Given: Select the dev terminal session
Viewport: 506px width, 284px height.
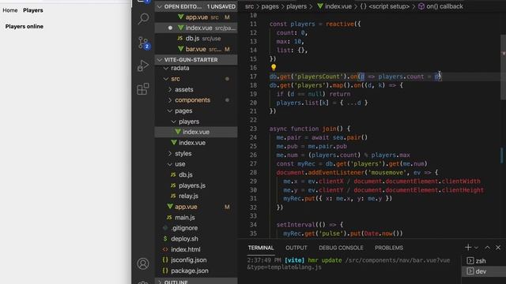Looking at the screenshot, I should tap(483, 271).
